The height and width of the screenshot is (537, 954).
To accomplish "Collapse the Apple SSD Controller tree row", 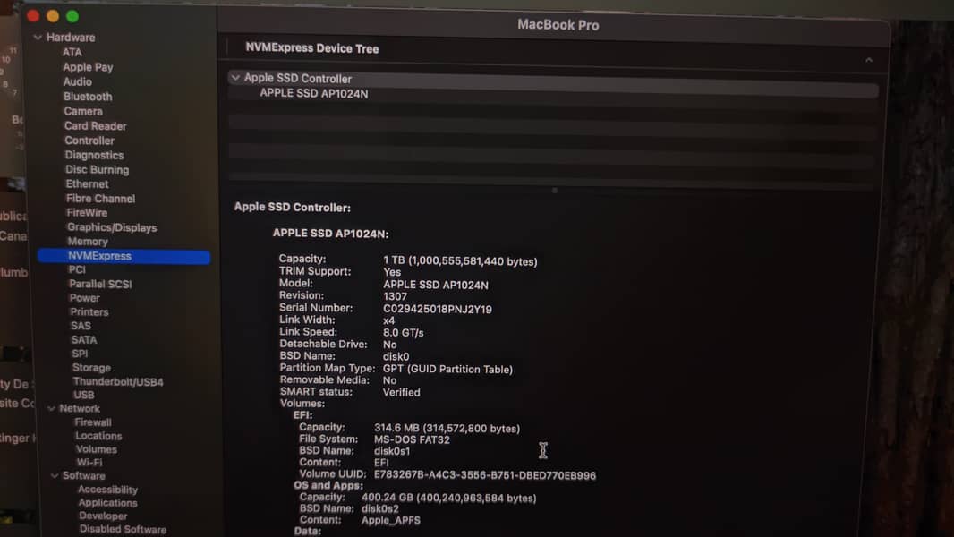I will tap(235, 78).
